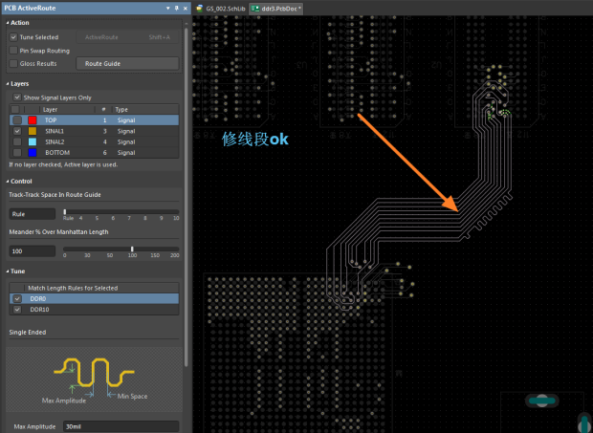Screen dimensions: 593x433
Task: Click the orange SINAL1 layer color swatch
Action: pos(33,131)
